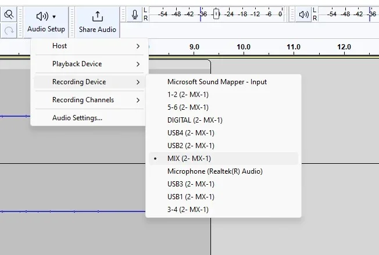Click the recording meter scale at -24
Image resolution: width=379 pixels, height=255 pixels.
point(229,15)
